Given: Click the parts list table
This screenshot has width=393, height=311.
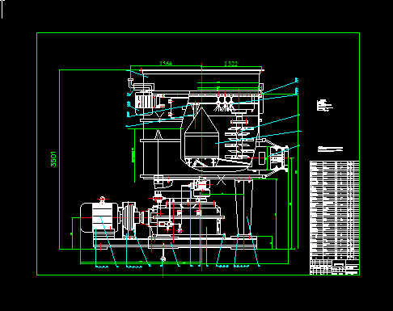Looking at the screenshot, I should (335, 210).
